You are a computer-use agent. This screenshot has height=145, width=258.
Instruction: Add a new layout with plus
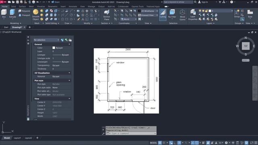[x=37, y=138]
